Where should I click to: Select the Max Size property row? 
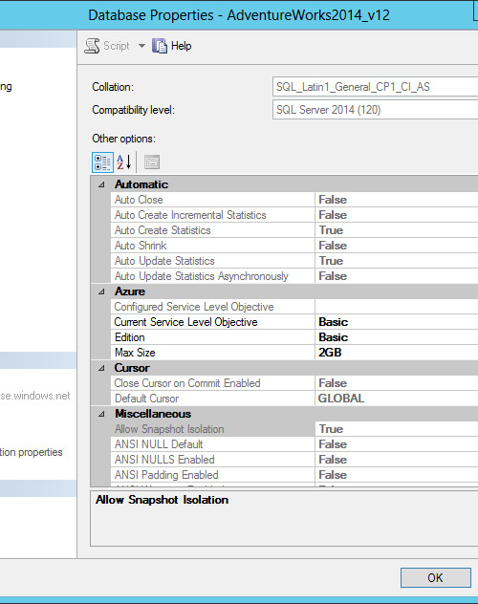(x=294, y=353)
